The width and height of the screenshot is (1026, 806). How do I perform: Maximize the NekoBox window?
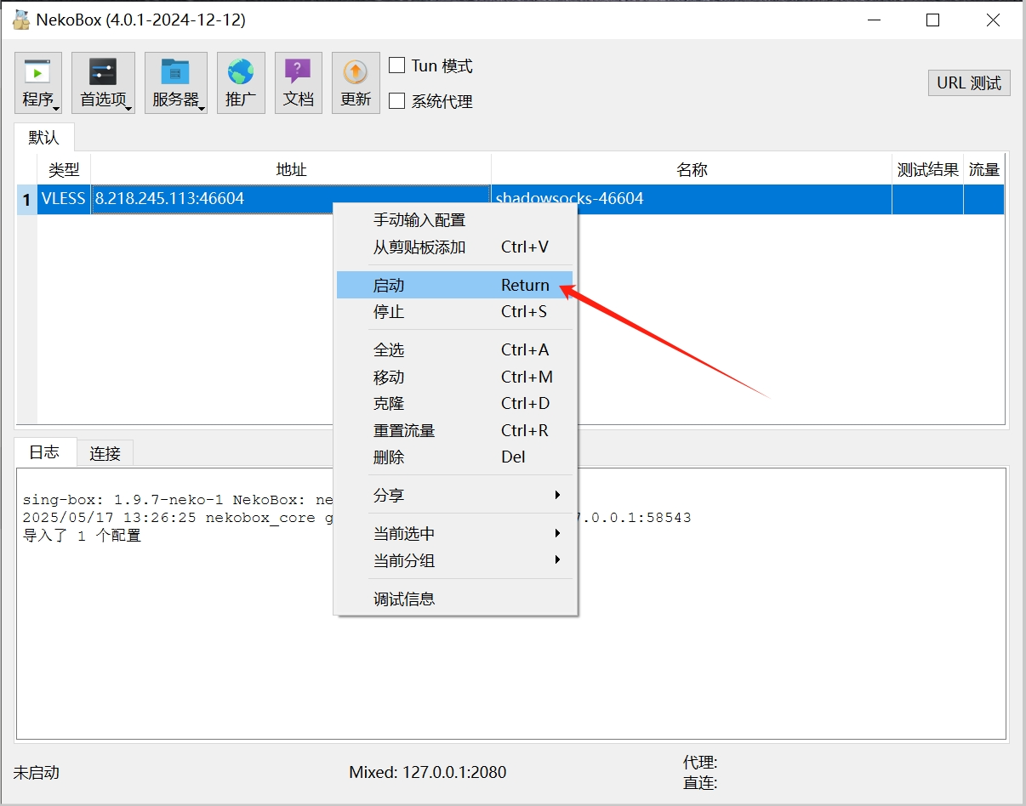click(933, 20)
